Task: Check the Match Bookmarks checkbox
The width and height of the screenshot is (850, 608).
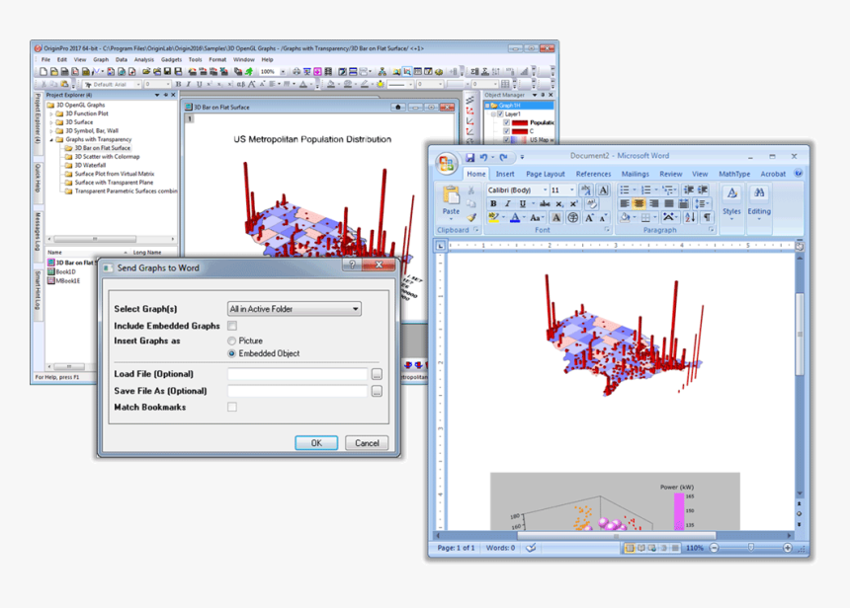Action: (232, 407)
